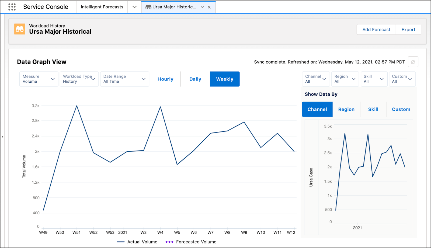Click the W12 x-axis label
Viewport: 431px width, 248px height.
291,232
